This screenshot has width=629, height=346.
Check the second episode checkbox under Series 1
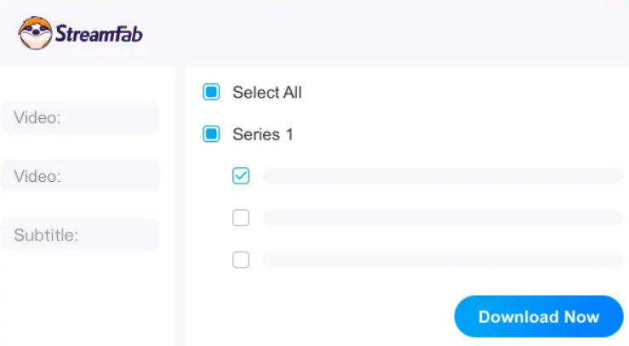241,218
